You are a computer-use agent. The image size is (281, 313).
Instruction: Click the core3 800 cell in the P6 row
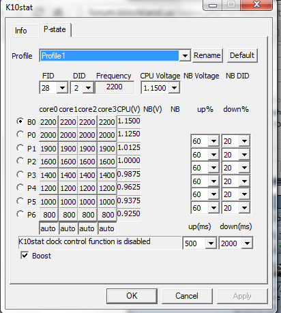click(106, 215)
